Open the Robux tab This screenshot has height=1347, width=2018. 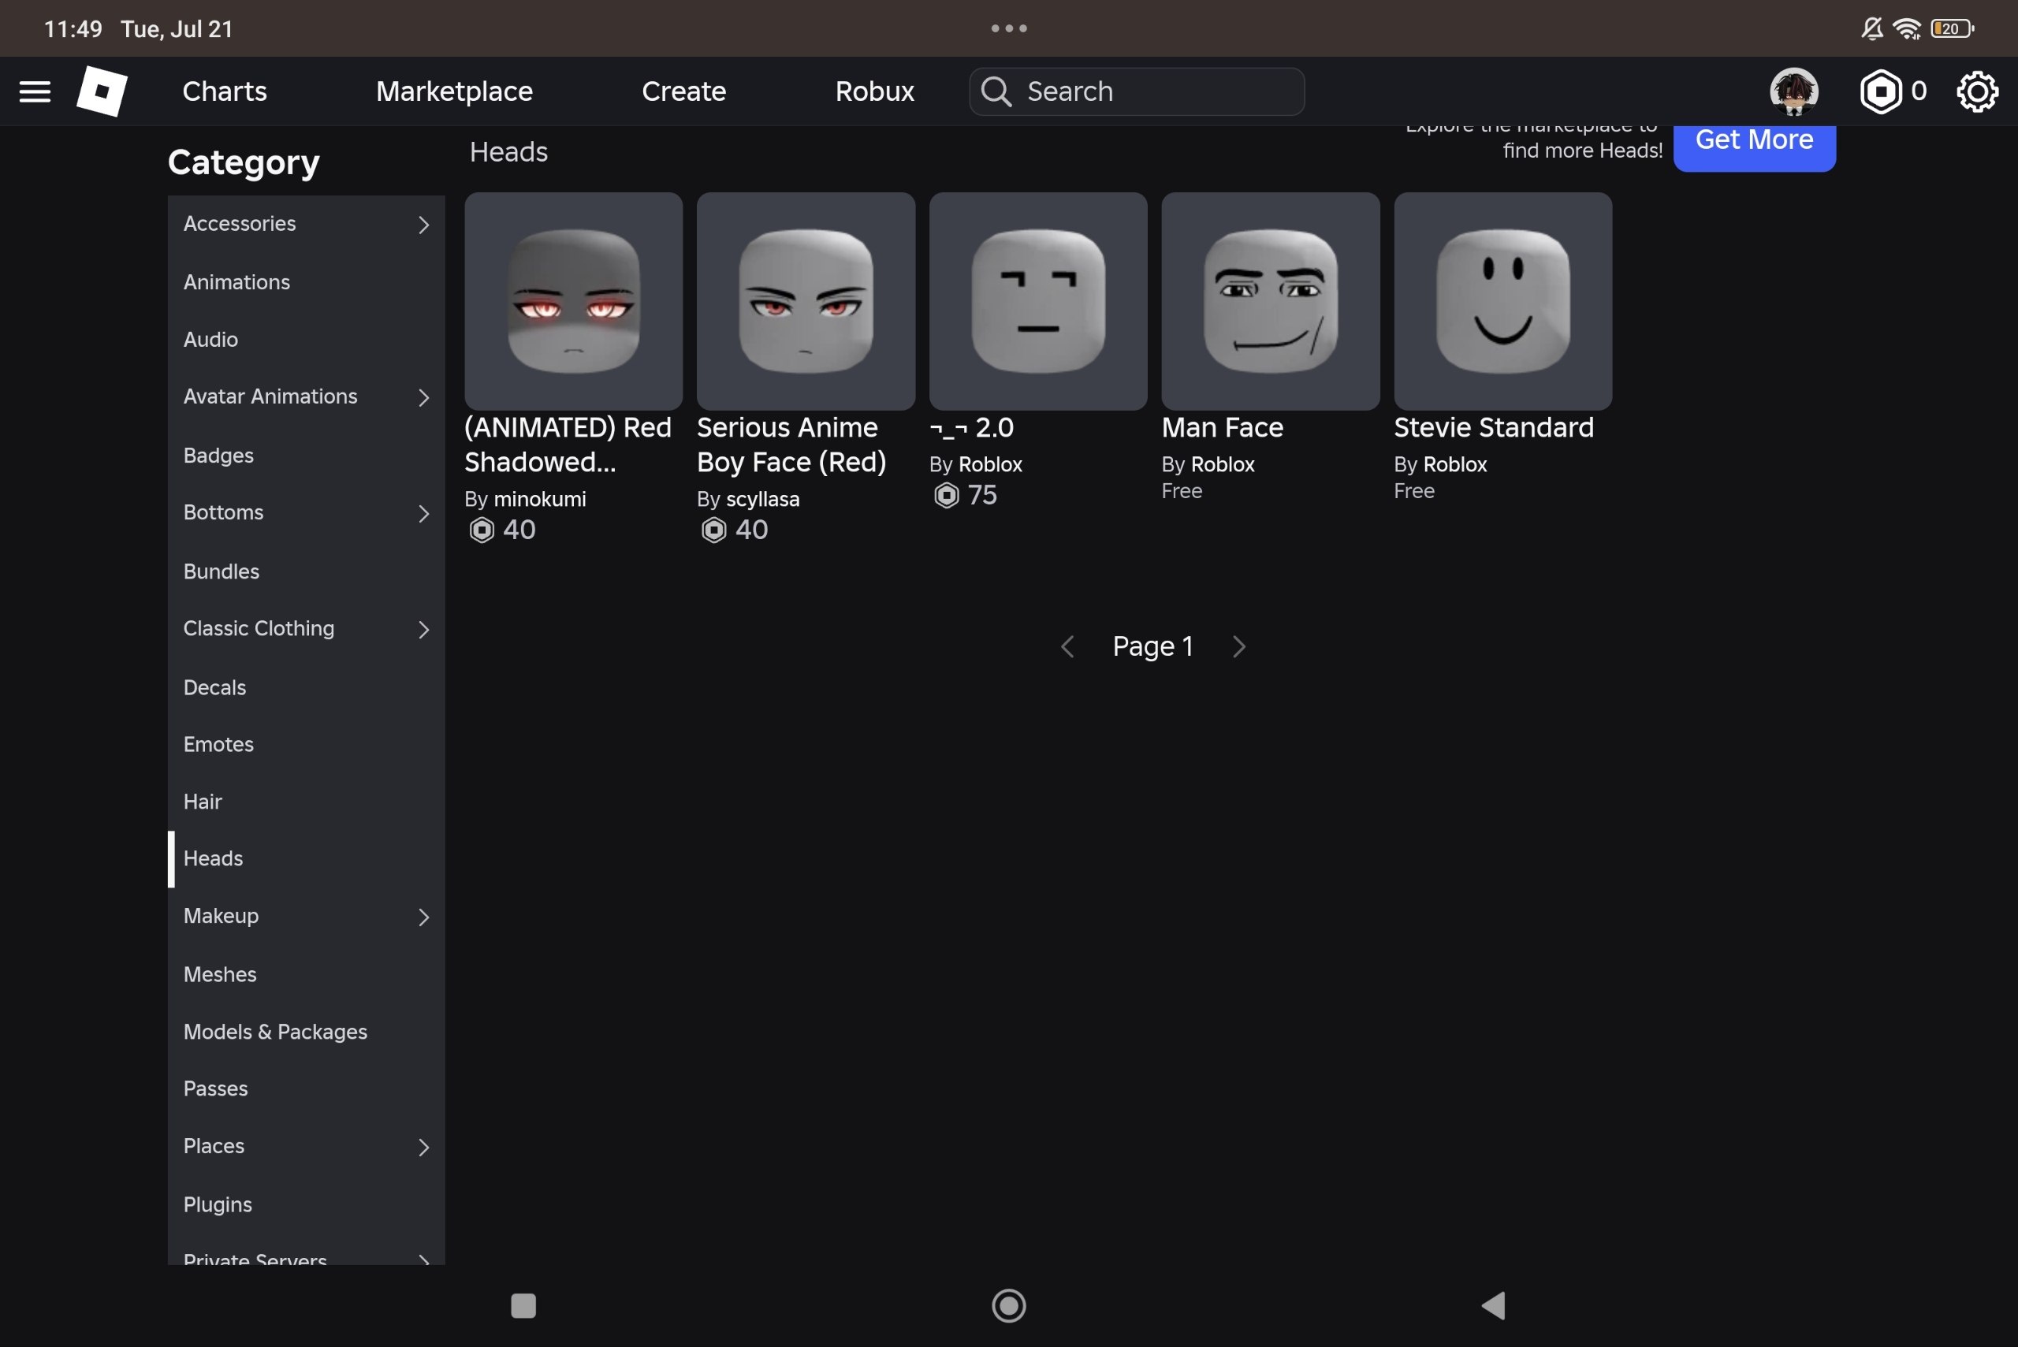[x=874, y=91]
